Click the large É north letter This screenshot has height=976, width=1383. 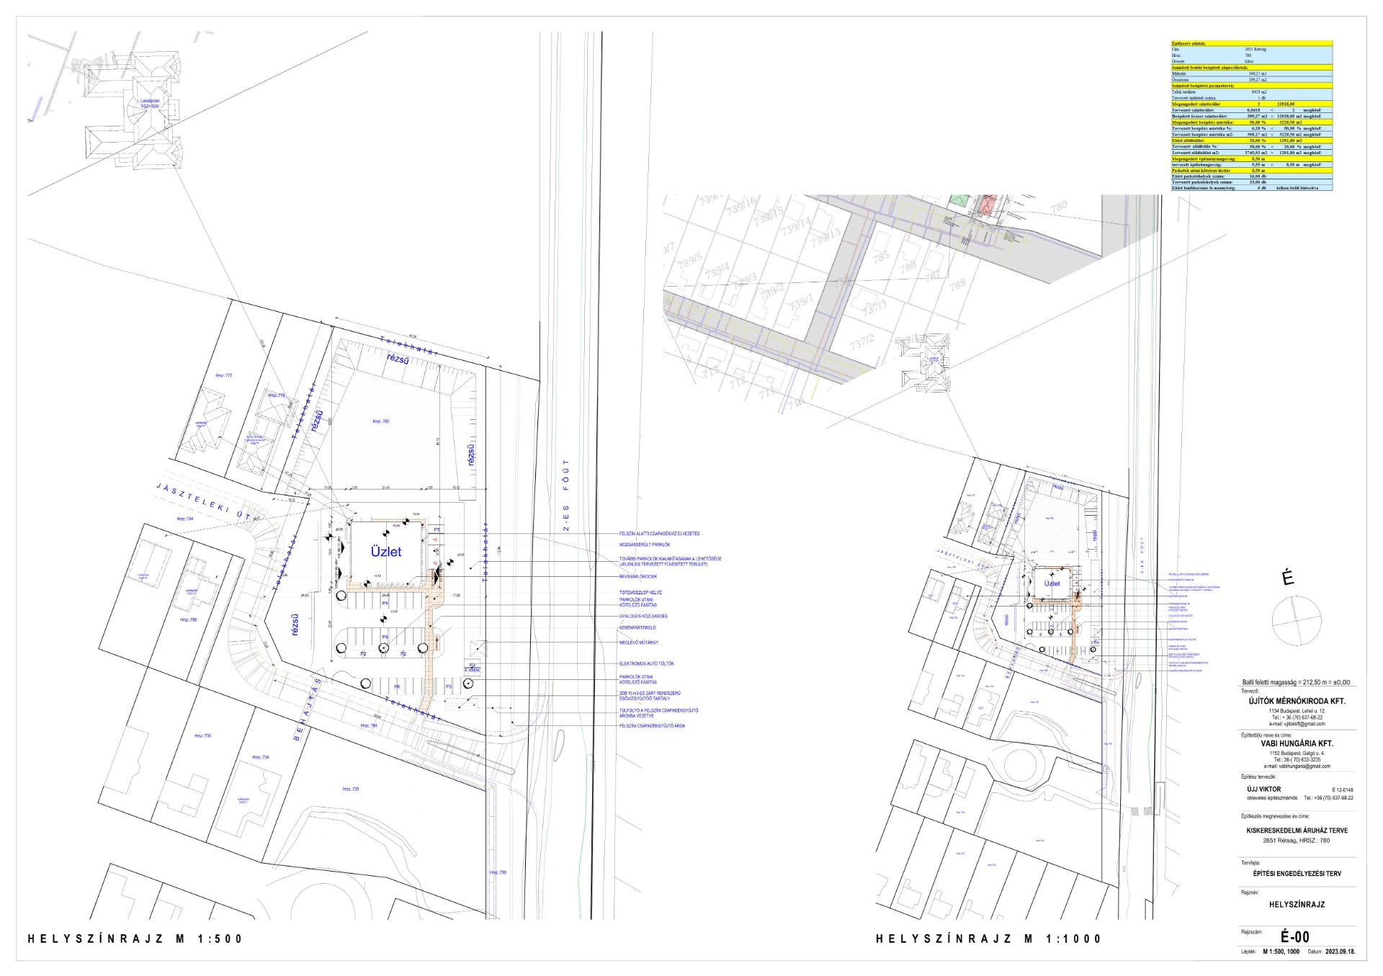coord(1289,578)
